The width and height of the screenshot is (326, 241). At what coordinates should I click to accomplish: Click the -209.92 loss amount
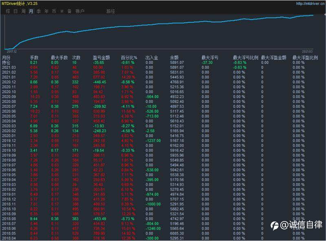pyautogui.click(x=99, y=106)
